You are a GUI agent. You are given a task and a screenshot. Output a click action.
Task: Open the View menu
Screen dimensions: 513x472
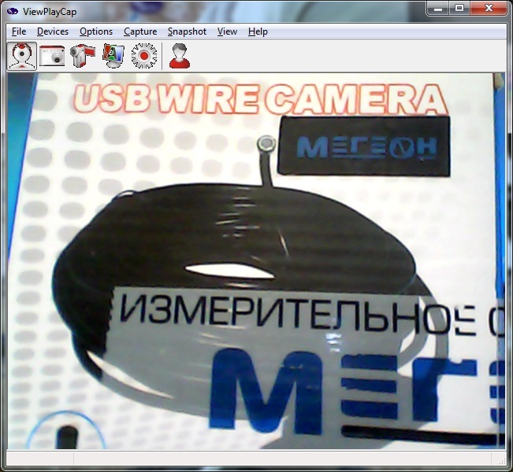[x=227, y=31]
